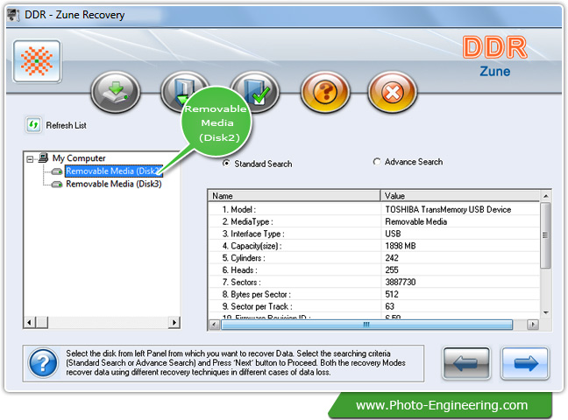Click My Computer tree label
The height and width of the screenshot is (420, 568).
click(79, 158)
